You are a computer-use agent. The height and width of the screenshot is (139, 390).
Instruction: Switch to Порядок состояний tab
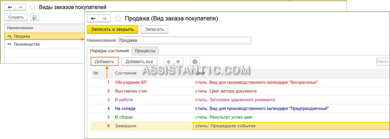click(109, 51)
